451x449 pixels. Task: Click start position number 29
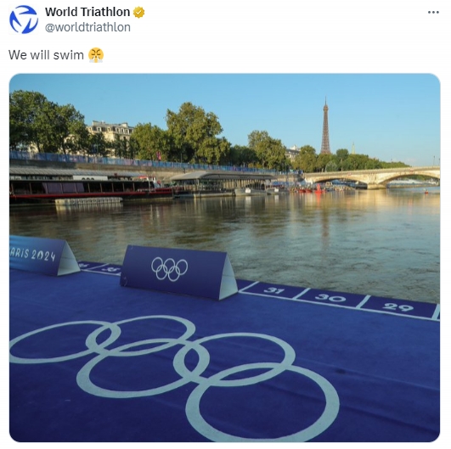click(x=397, y=307)
